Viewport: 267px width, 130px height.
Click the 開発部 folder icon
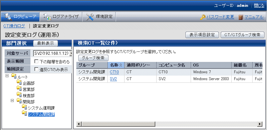click(19, 101)
